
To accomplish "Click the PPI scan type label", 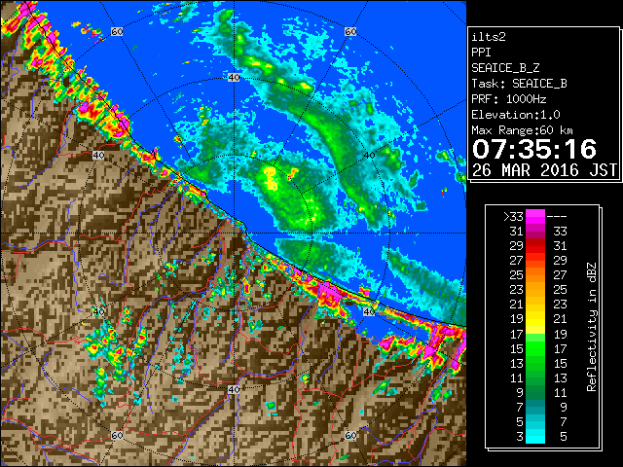I will click(481, 53).
